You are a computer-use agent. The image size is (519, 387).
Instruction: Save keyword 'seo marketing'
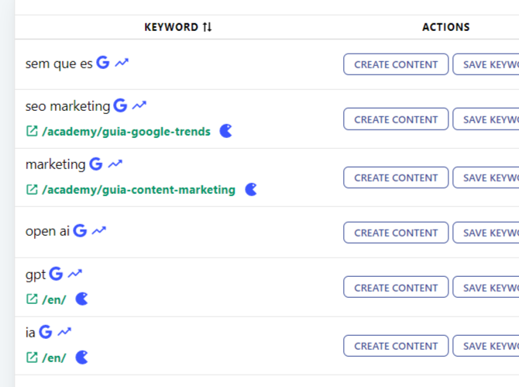(486, 119)
